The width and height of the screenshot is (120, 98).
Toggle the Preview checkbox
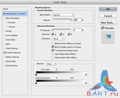click(102, 28)
